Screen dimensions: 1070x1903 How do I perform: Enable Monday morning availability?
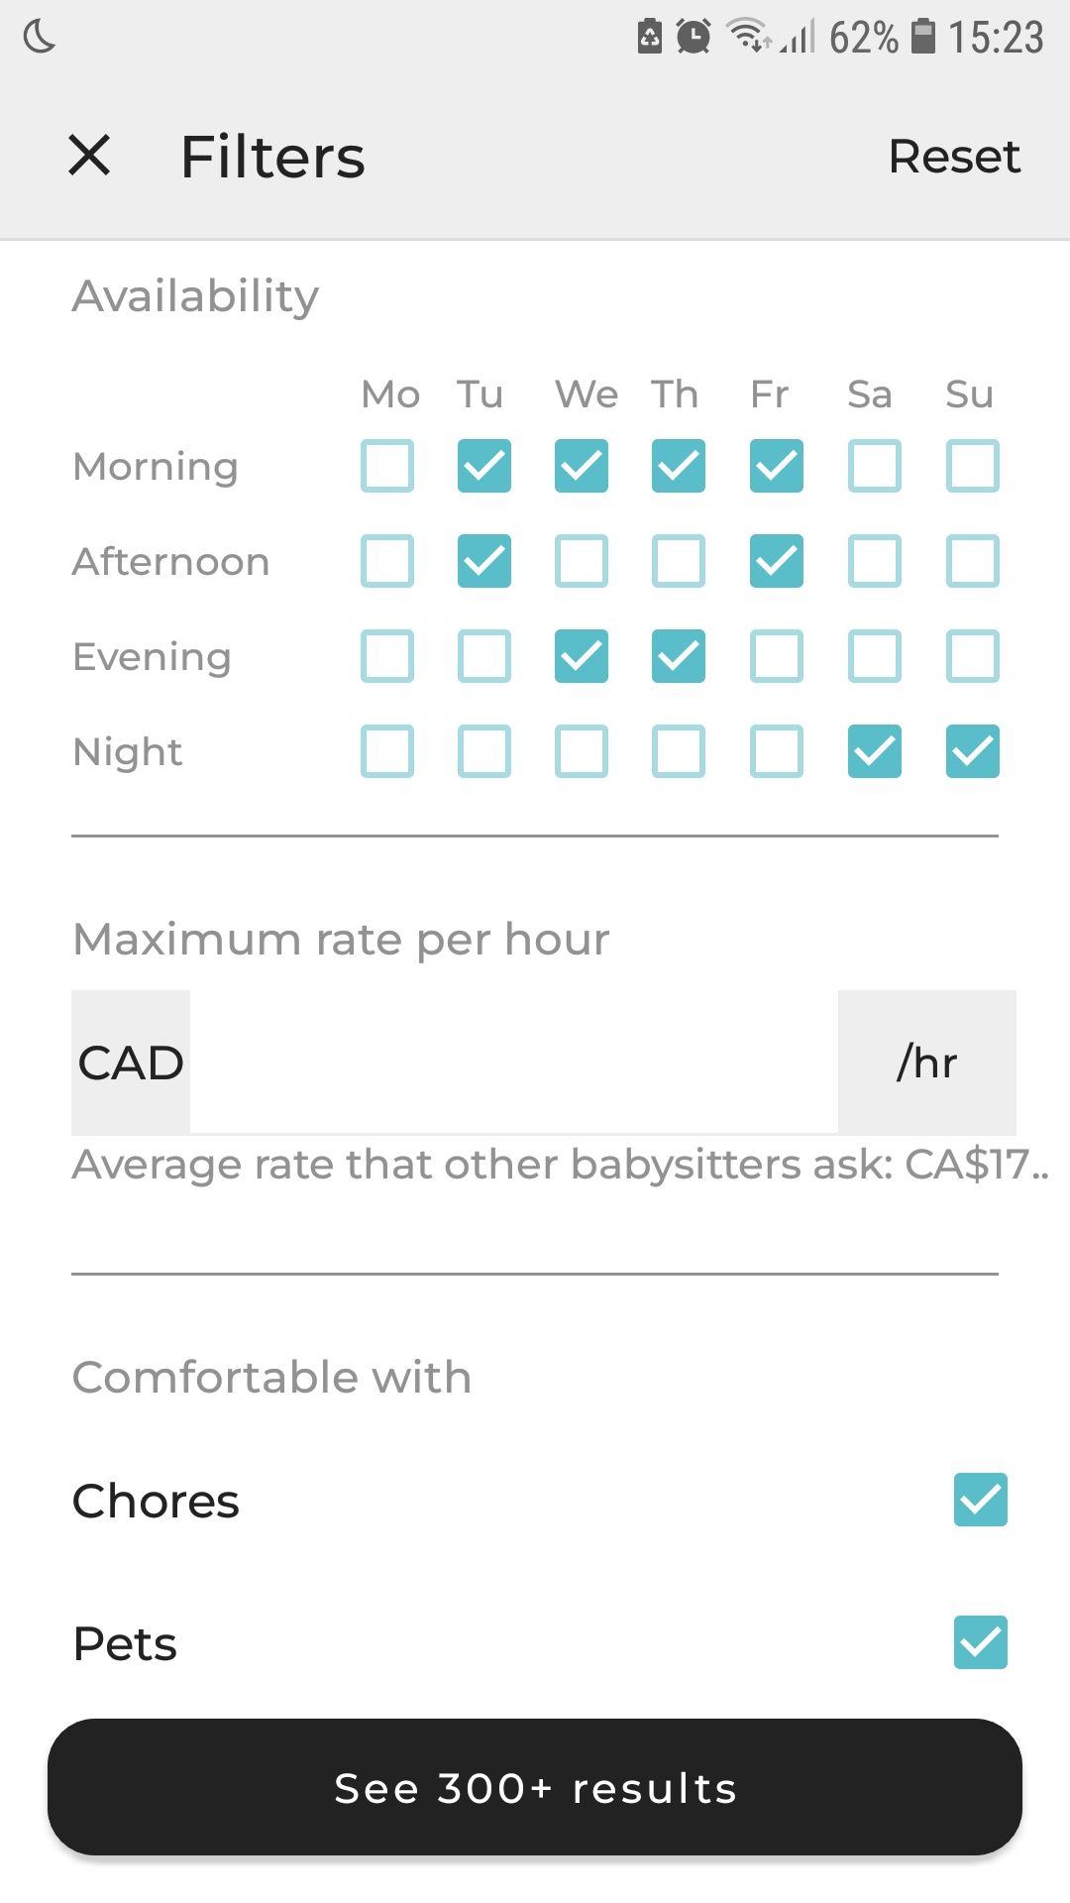pos(387,466)
